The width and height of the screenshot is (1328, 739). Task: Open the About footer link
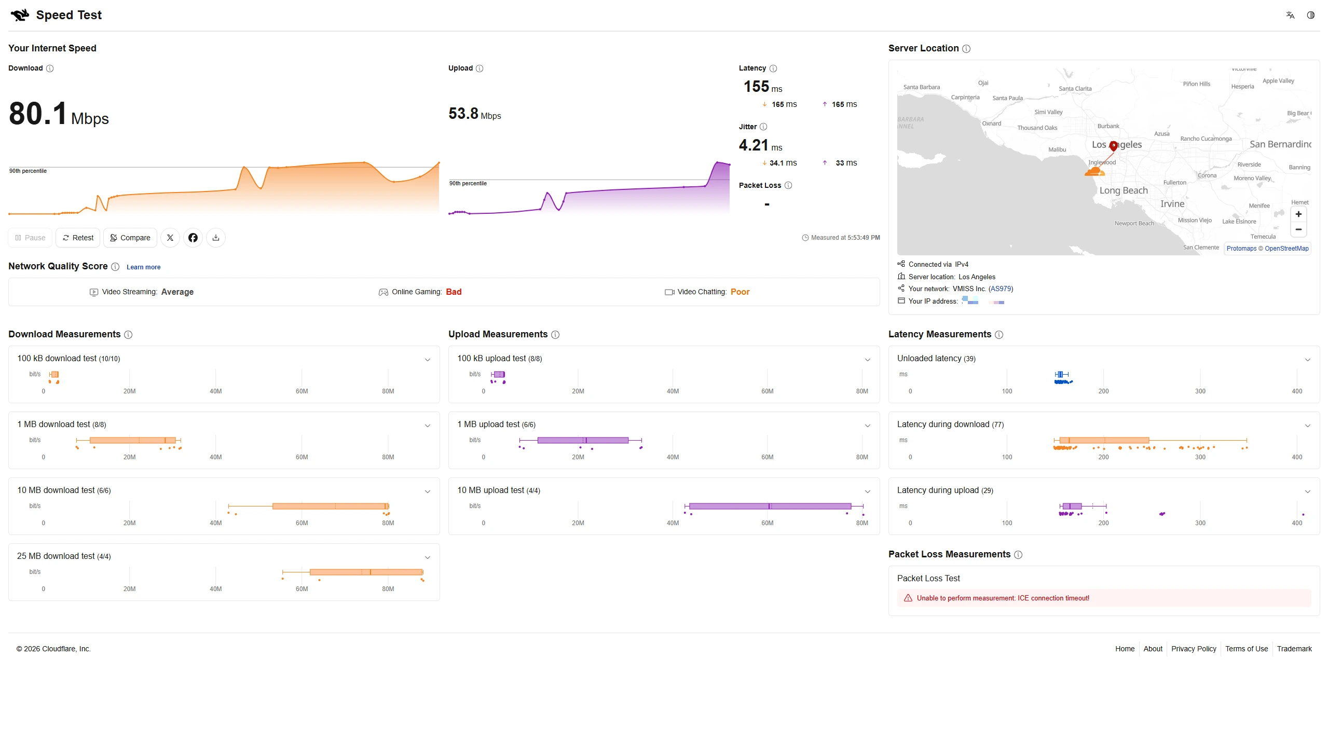pyautogui.click(x=1153, y=649)
